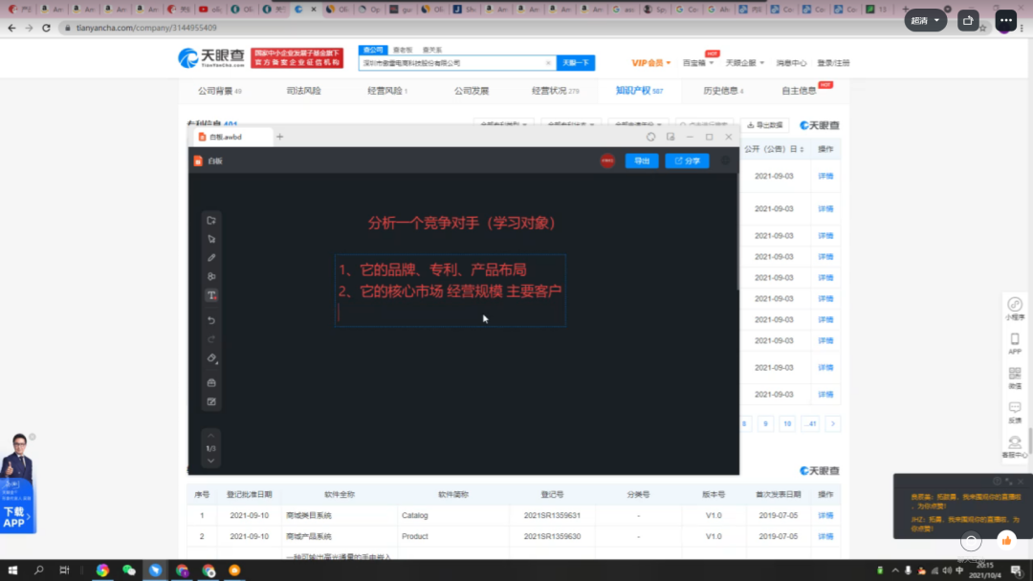Open 知识产权 tab
Viewport: 1033px width, 581px height.
[x=639, y=91]
